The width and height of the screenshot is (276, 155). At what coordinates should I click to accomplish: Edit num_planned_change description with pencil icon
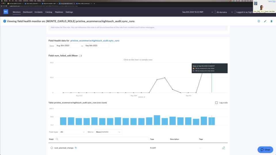224,148
